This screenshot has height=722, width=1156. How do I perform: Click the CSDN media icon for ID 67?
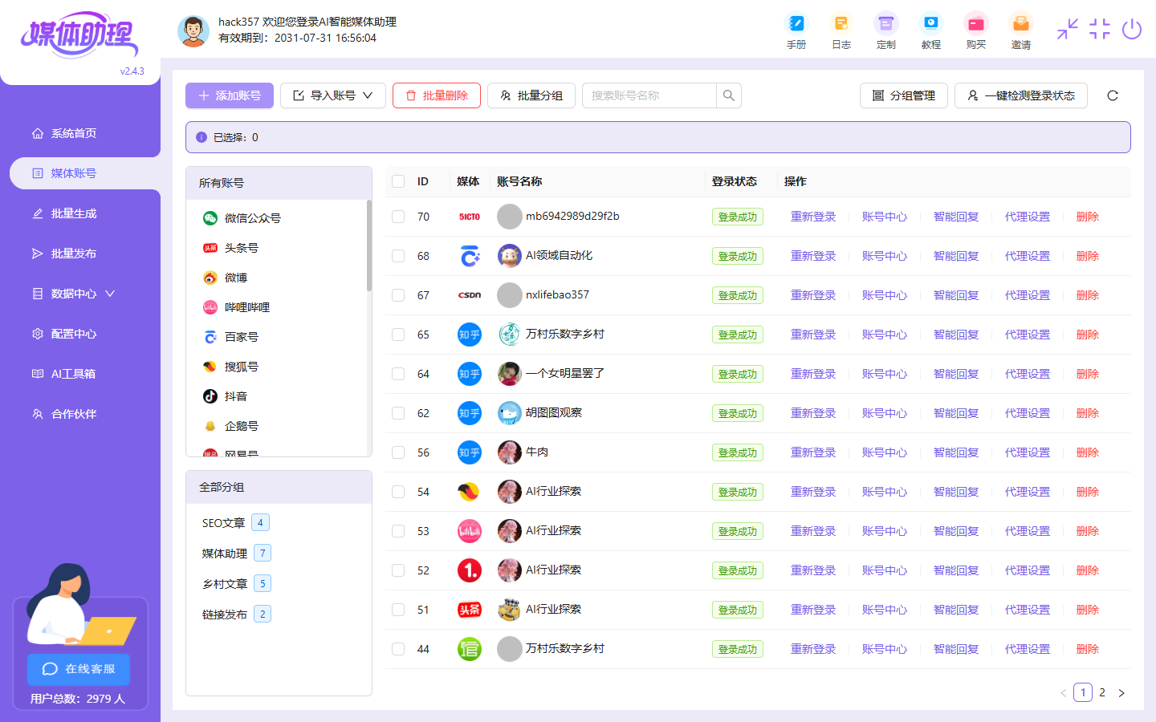coord(470,295)
